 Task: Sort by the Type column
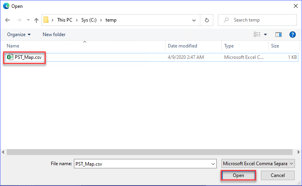point(229,46)
